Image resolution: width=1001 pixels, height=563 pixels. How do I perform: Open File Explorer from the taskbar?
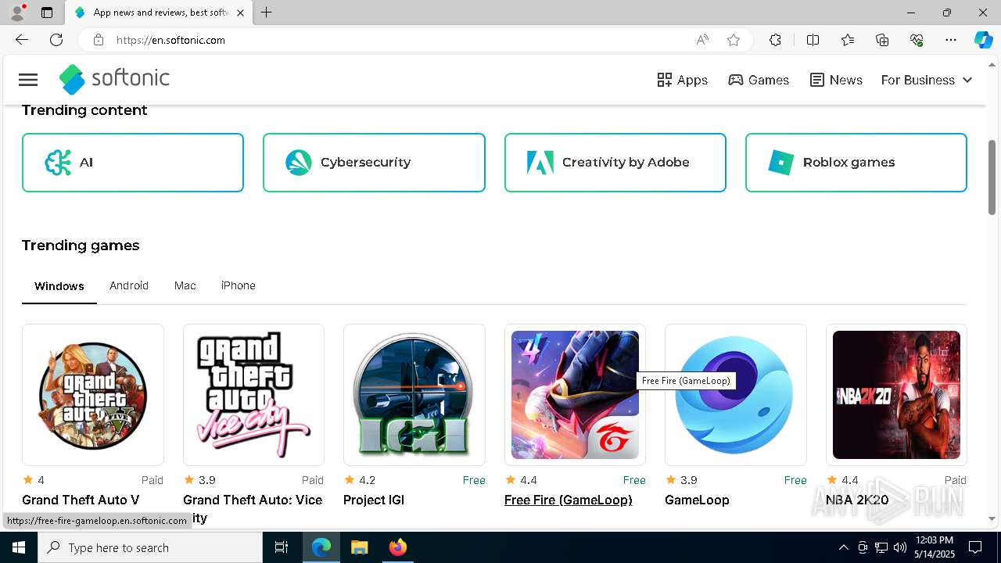click(x=359, y=547)
